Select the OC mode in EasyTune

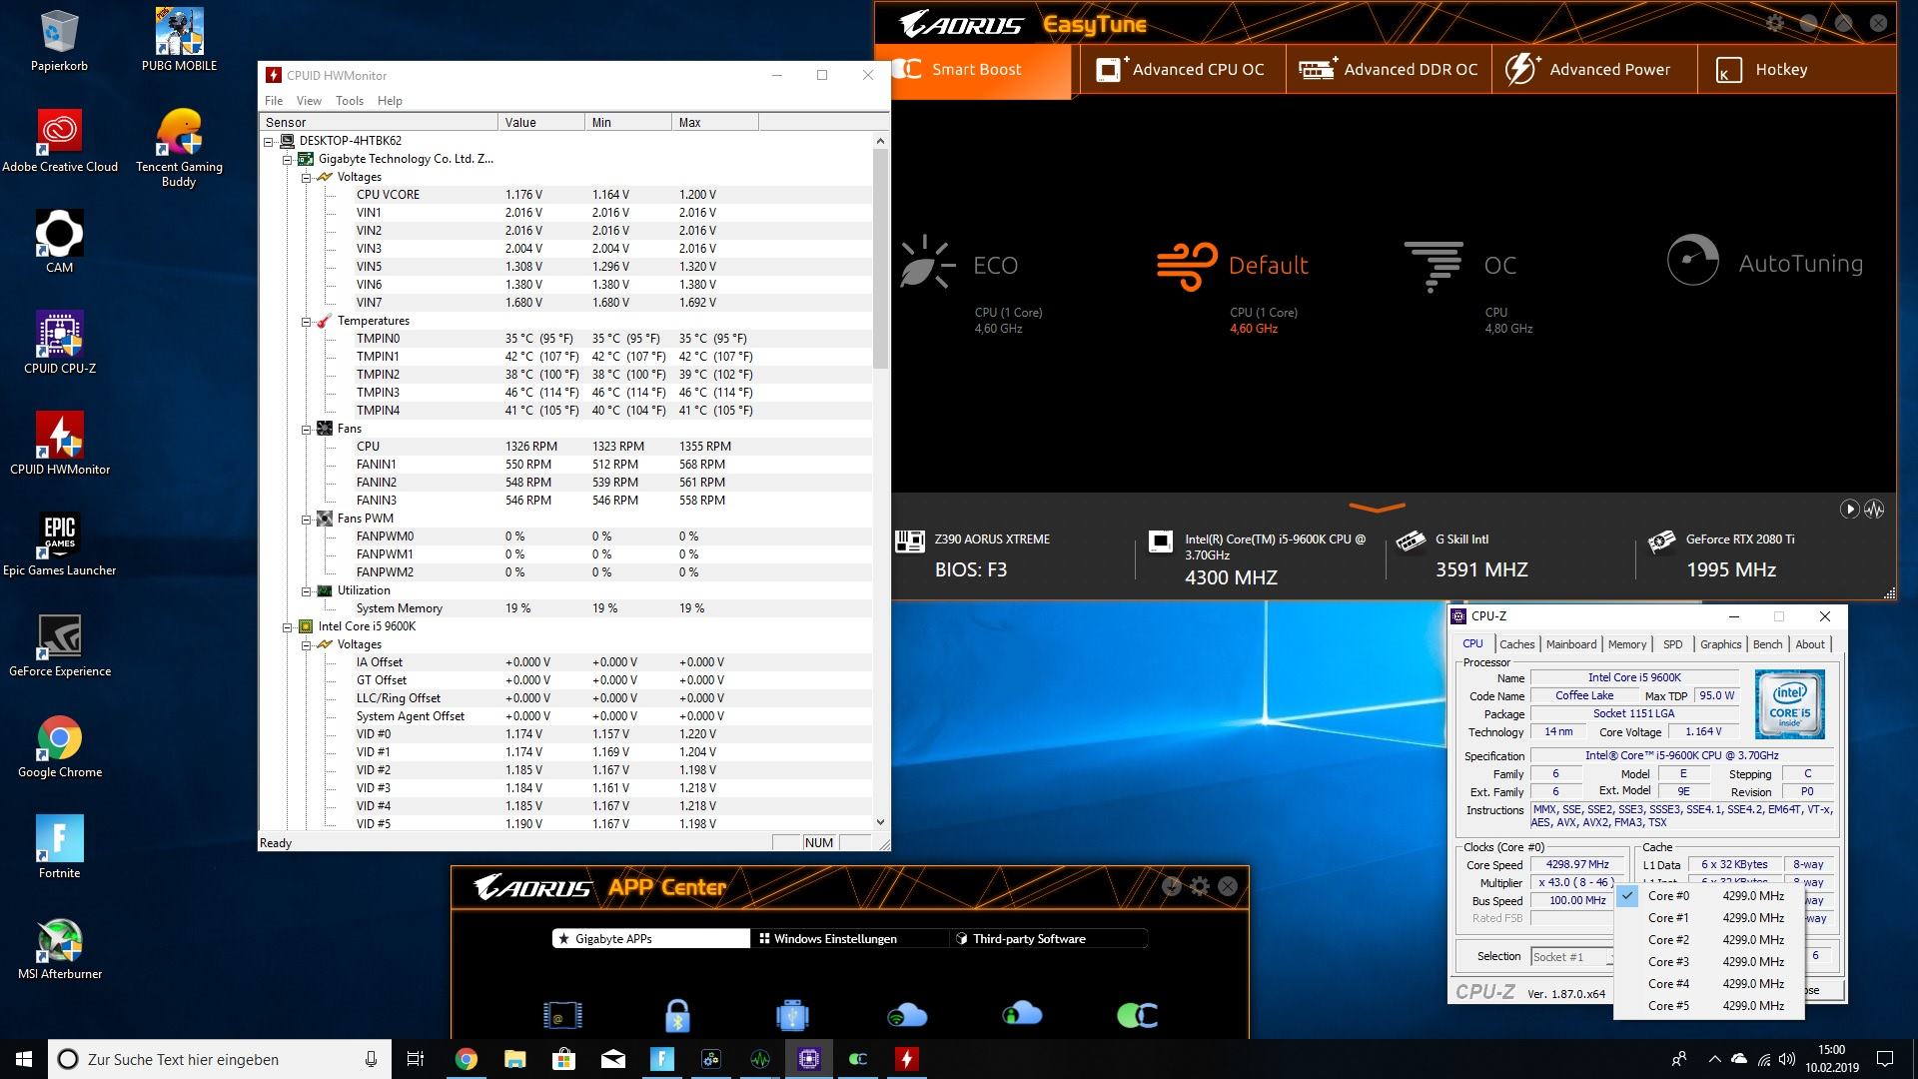click(1460, 266)
